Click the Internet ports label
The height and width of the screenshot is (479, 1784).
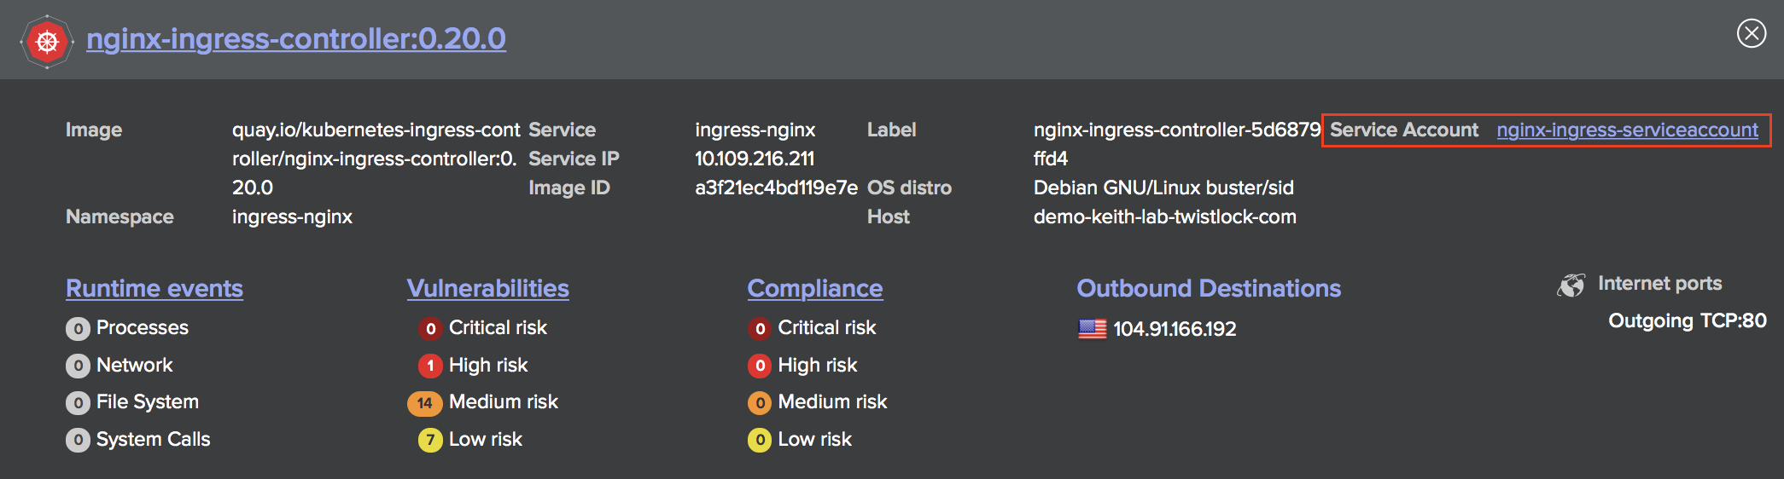[1659, 284]
